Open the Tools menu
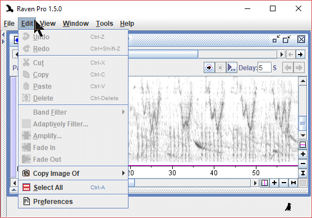Viewport: 312px width, 218px height. click(104, 24)
